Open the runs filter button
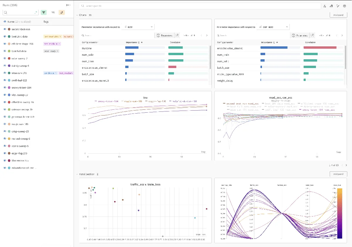This screenshot has height=247, width=352. click(x=44, y=12)
